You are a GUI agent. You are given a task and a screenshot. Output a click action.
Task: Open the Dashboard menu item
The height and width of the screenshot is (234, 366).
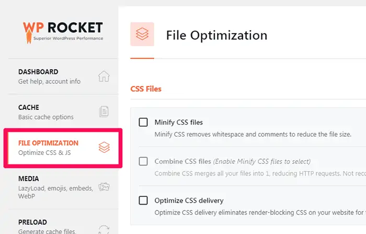click(x=38, y=72)
